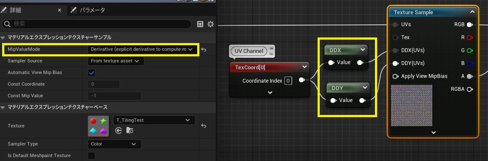This screenshot has width=488, height=161.
Task: Click DDY node output pin
Action: [362, 100]
